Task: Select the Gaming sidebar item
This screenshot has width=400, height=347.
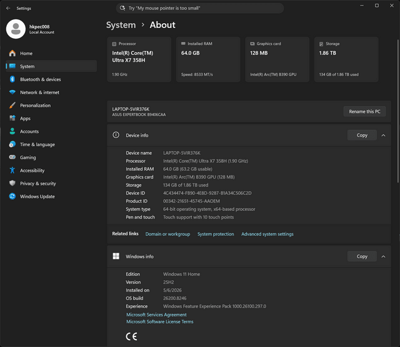Action: 51,157
